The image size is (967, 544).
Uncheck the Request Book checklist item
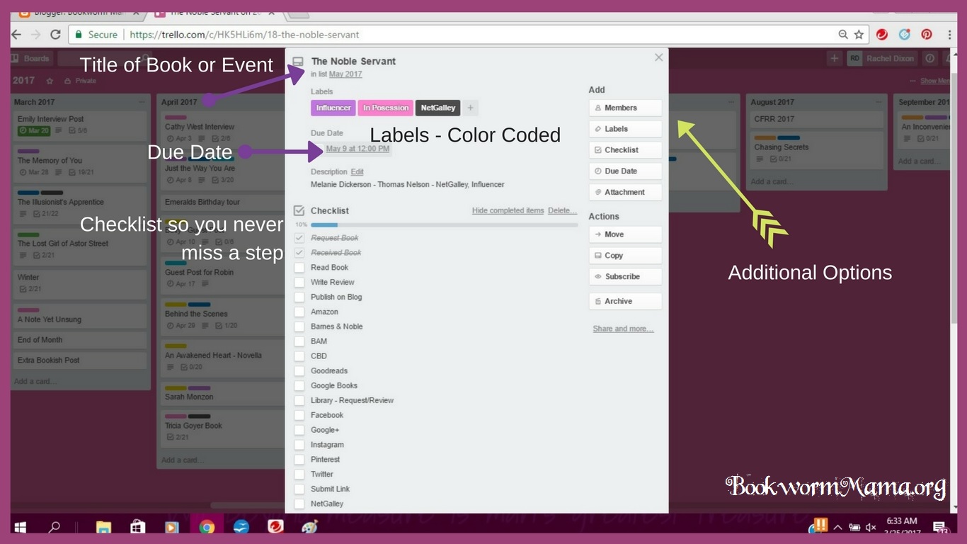click(x=299, y=238)
